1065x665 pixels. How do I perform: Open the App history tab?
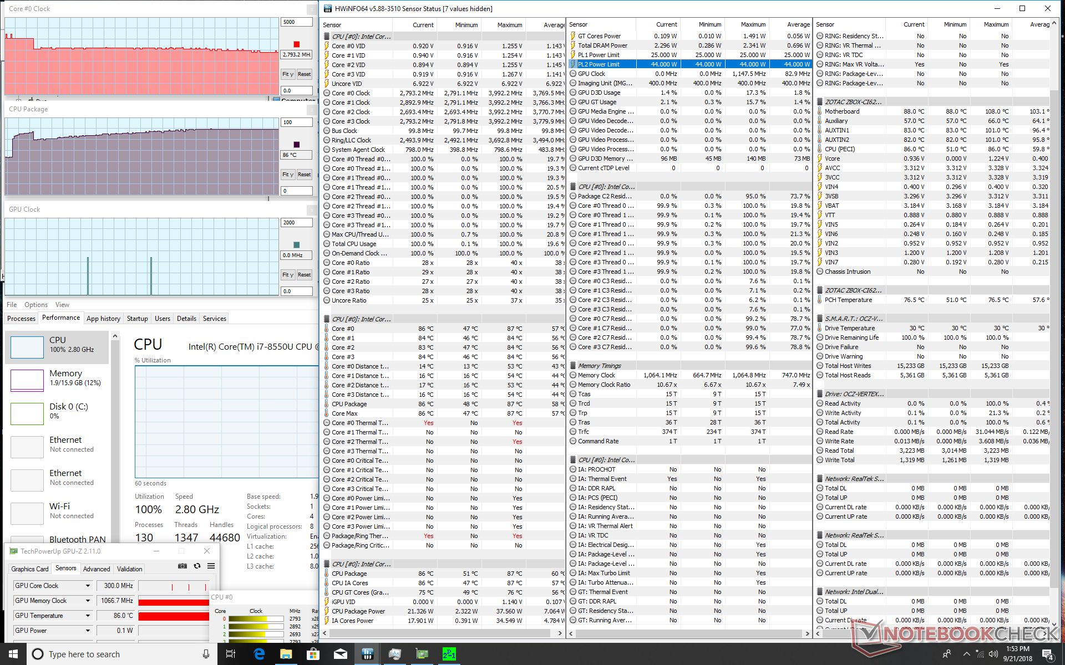point(103,319)
